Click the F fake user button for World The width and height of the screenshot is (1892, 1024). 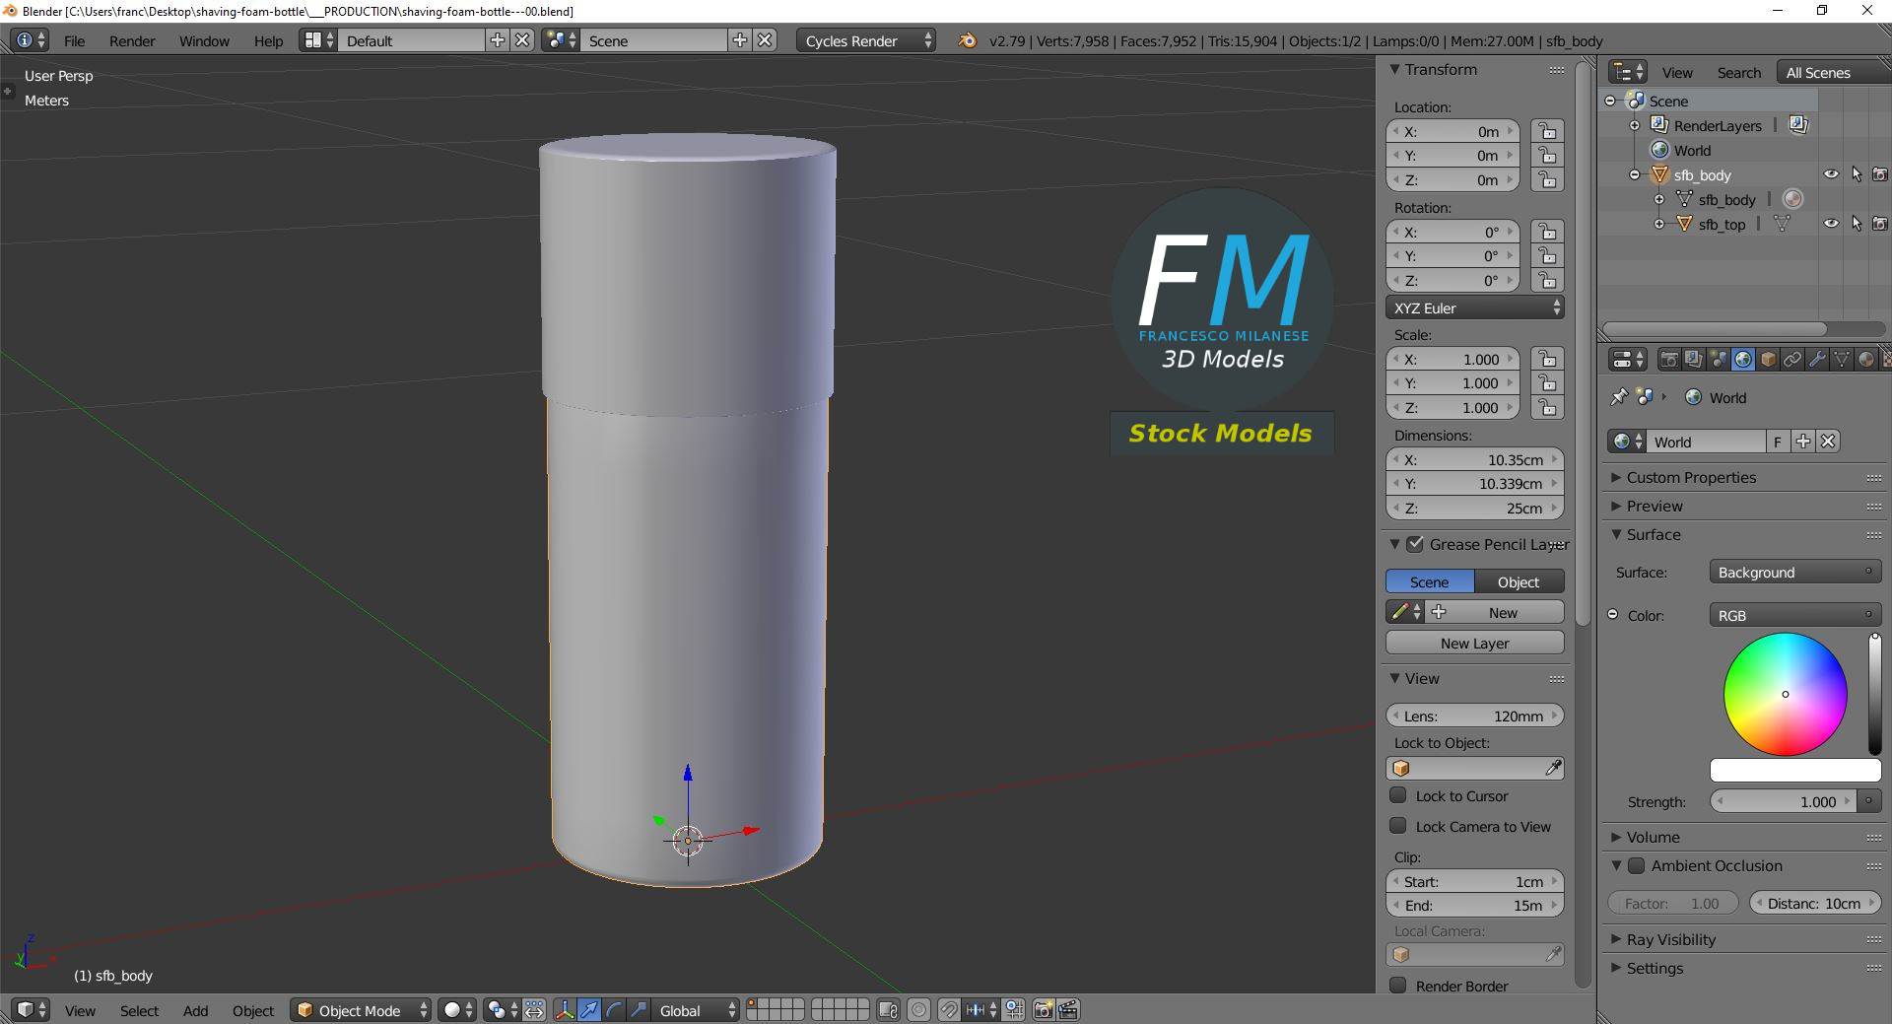tap(1778, 442)
